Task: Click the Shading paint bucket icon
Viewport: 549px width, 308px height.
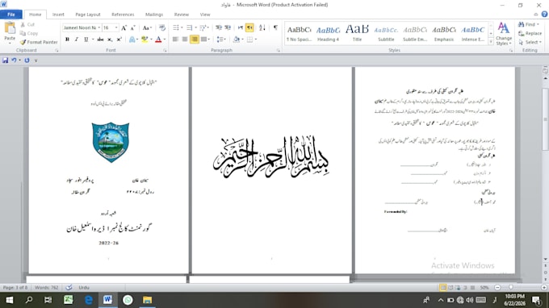Action: pos(237,40)
